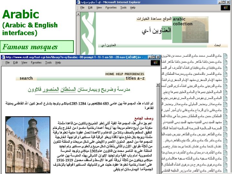Open document icon beside مشهد الإمام الجعفرى
Viewport: 232px width, 174px height.
[x=225, y=80]
